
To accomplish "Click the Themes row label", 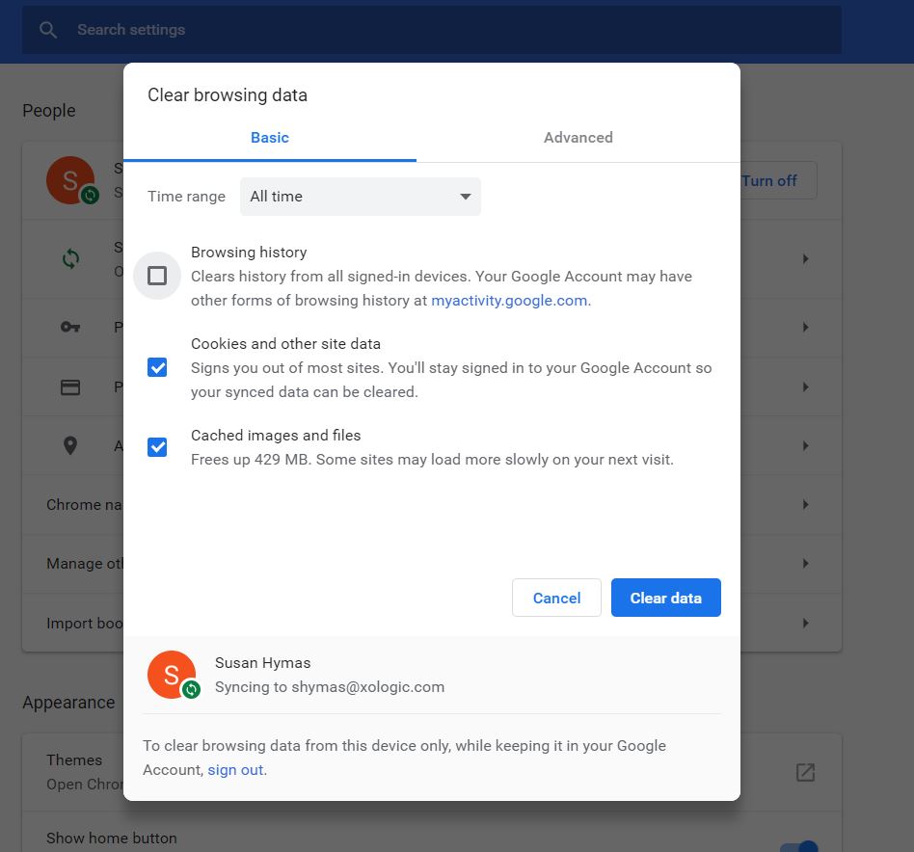I will [74, 759].
